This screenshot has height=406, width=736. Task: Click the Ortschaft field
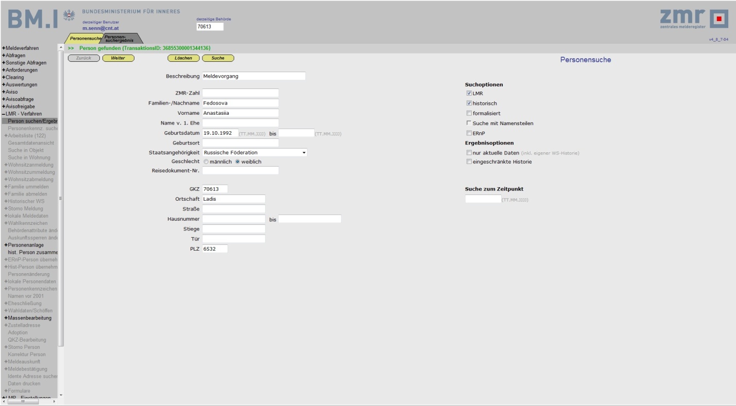click(234, 199)
